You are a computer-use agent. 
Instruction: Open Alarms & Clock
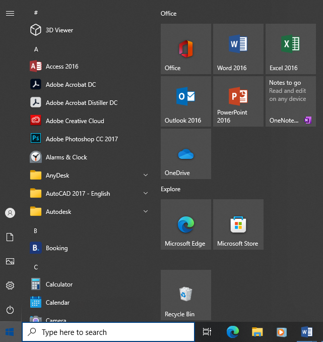[x=88, y=157]
